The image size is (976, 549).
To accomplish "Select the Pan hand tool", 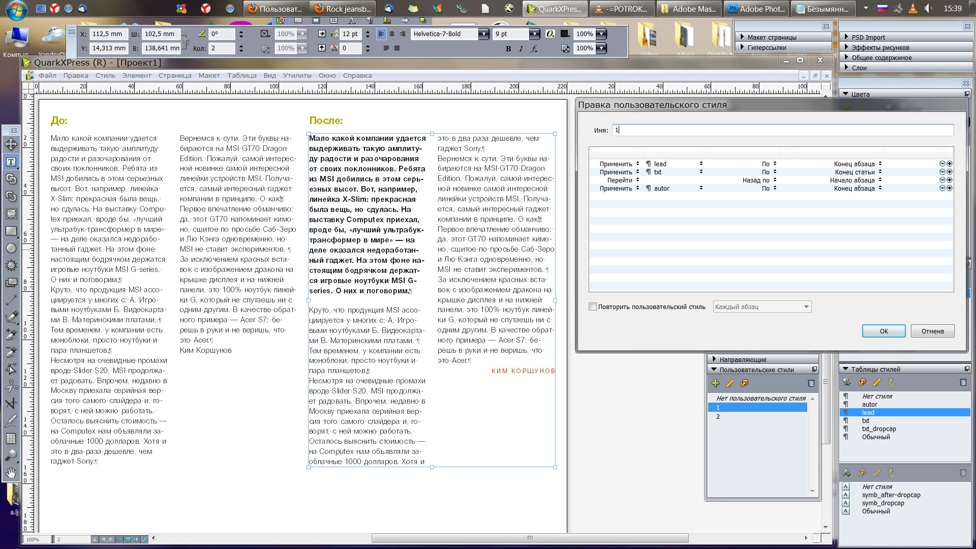I will [11, 473].
